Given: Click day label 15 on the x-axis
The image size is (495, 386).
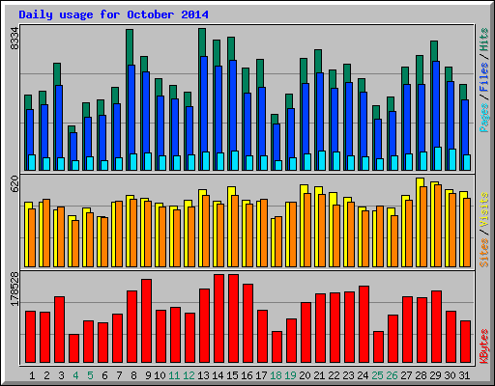Looking at the screenshot, I should click(x=232, y=375).
